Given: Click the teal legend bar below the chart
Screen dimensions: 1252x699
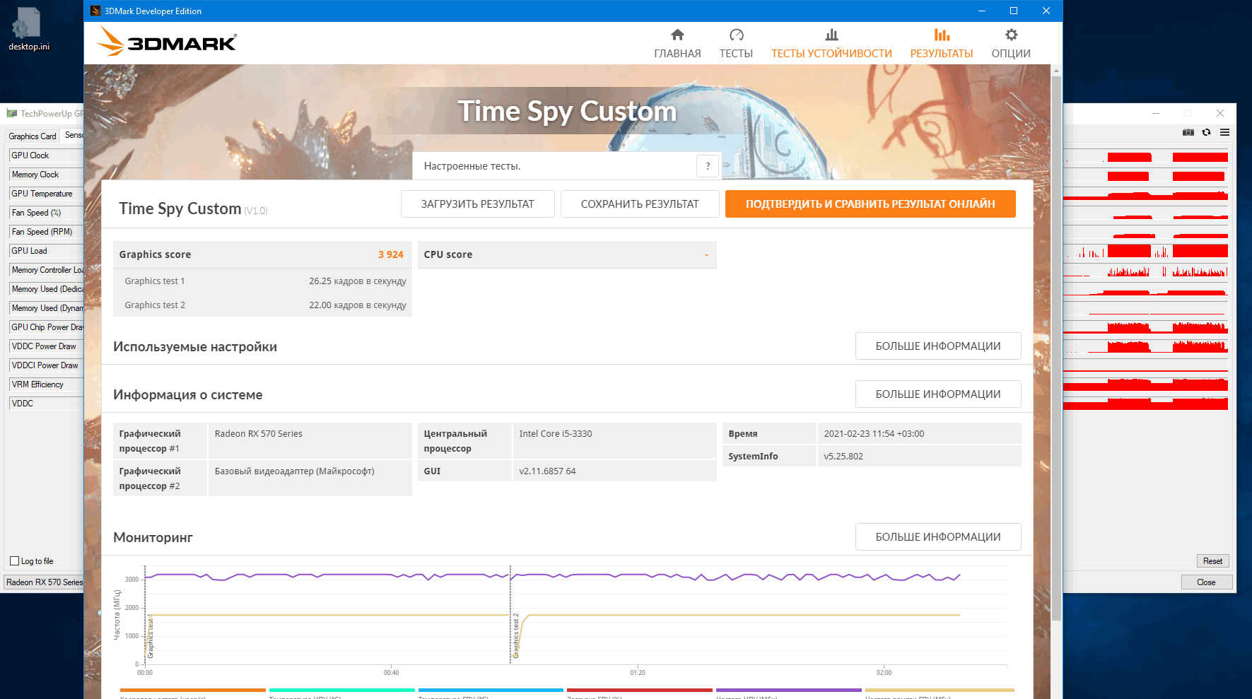Looking at the screenshot, I should [342, 690].
